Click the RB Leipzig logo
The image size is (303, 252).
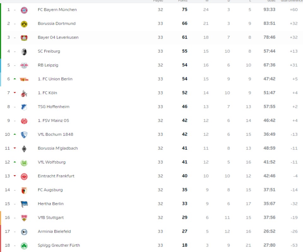24,65
